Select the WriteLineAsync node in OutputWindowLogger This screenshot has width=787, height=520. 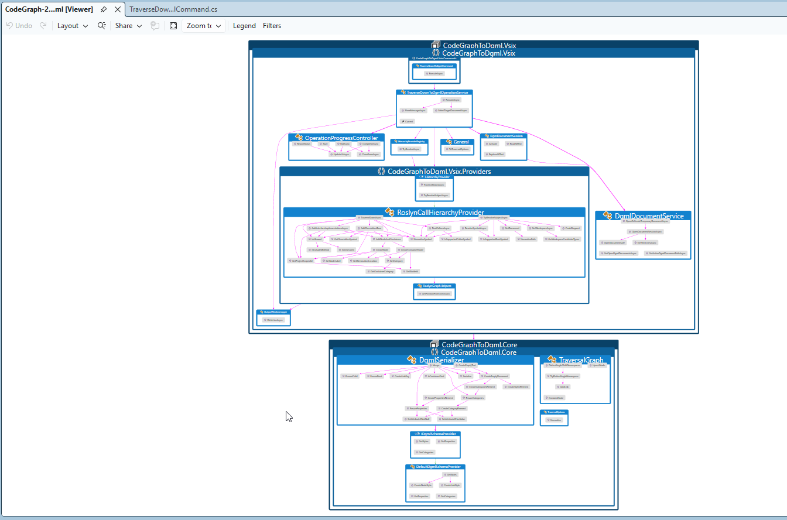click(x=274, y=320)
